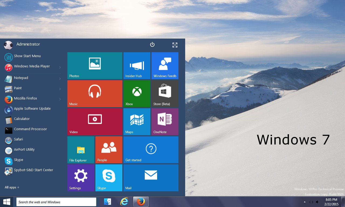Open the File Explorer tile
This screenshot has width=345, height=207.
(81, 150)
